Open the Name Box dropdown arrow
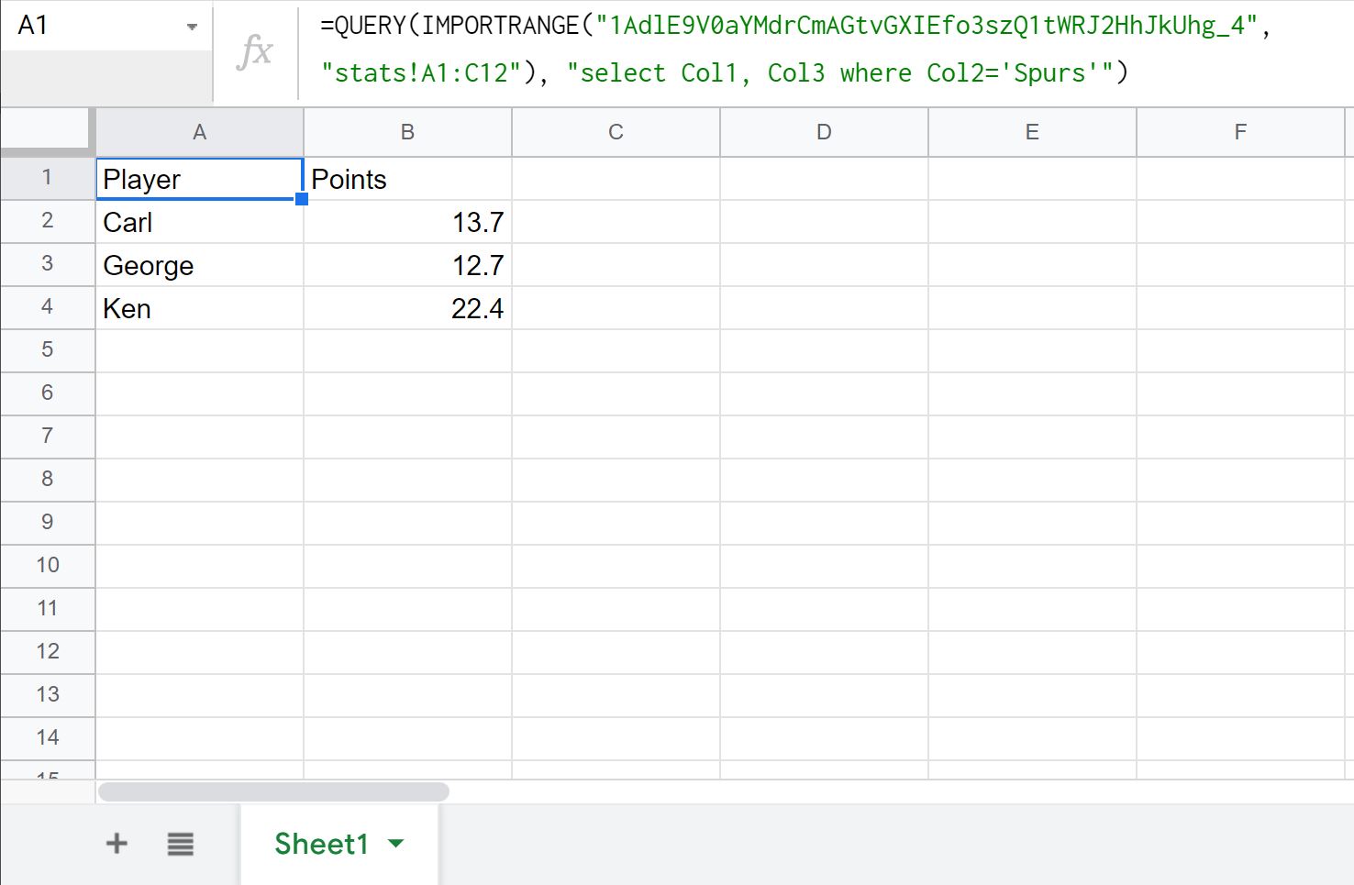The image size is (1354, 885). click(192, 27)
